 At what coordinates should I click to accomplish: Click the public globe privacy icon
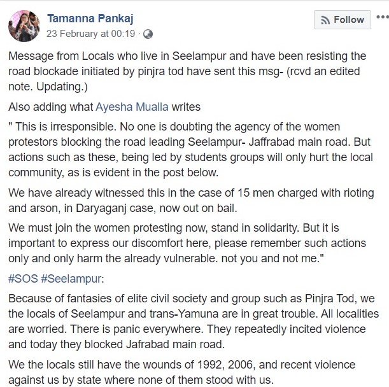(x=148, y=34)
